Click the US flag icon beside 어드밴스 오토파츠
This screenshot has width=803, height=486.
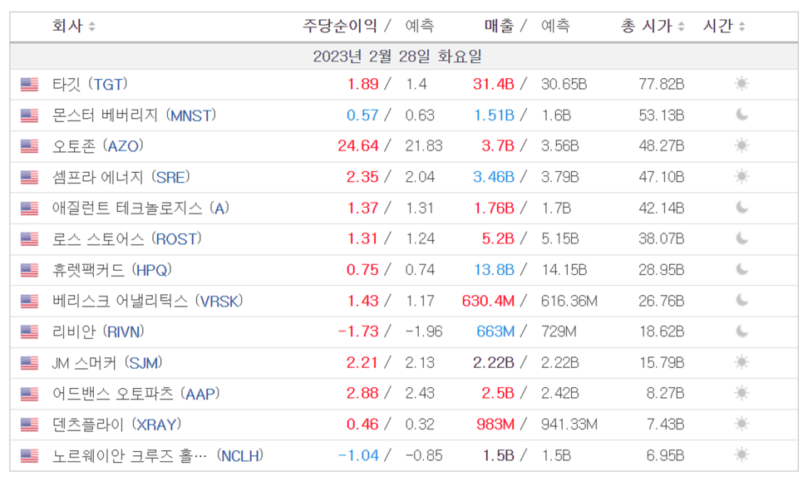pos(30,394)
